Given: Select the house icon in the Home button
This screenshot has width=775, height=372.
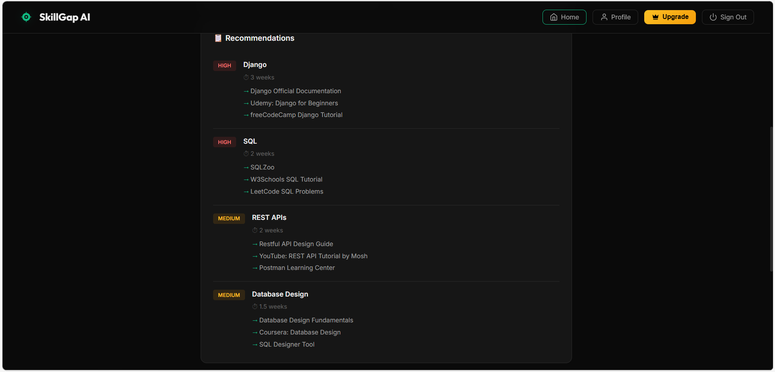Looking at the screenshot, I should (x=553, y=17).
